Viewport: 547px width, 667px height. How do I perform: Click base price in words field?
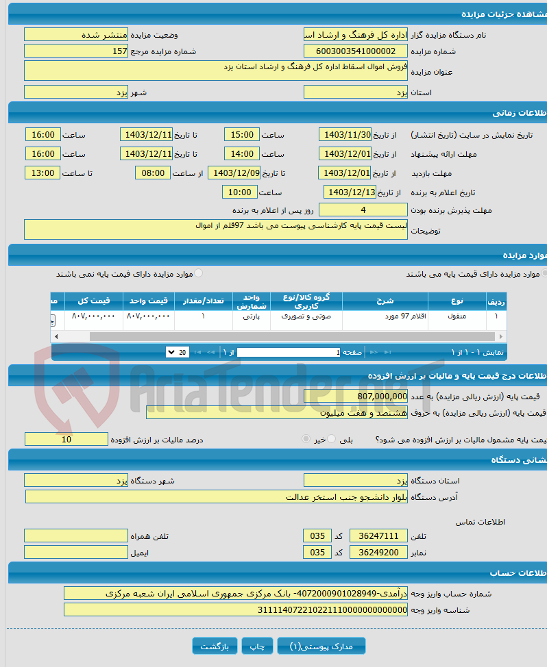pyautogui.click(x=277, y=413)
